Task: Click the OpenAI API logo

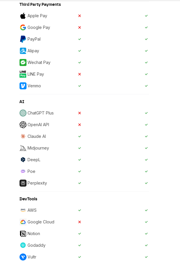Action: click(23, 125)
